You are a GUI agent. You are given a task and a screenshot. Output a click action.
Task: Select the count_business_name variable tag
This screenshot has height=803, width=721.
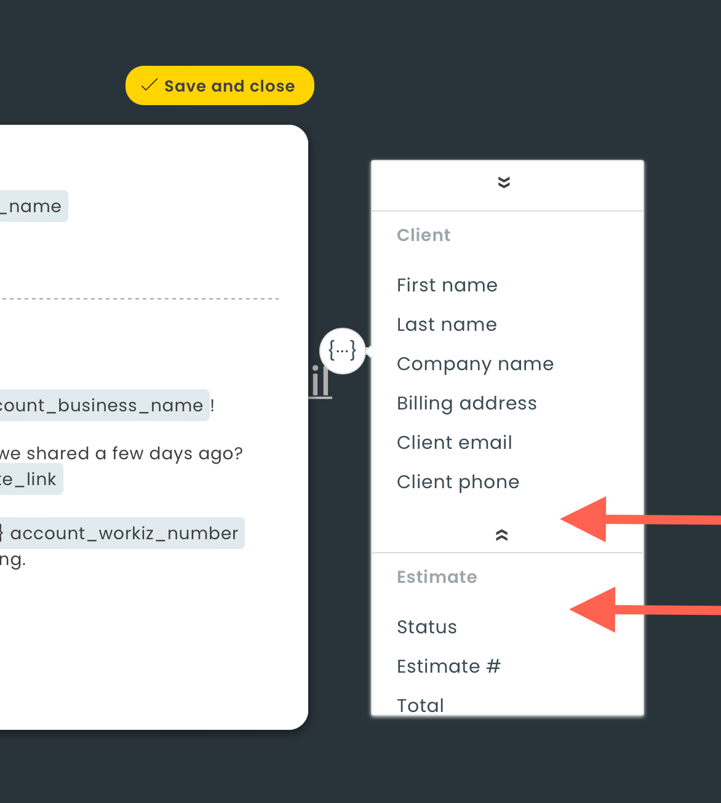[102, 405]
